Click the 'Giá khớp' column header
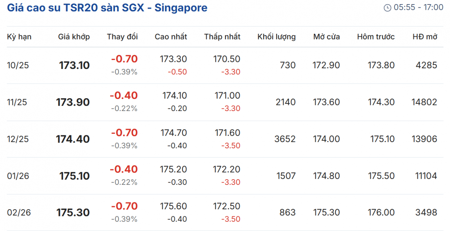Viewport: 450px width, 231px height. point(74,37)
